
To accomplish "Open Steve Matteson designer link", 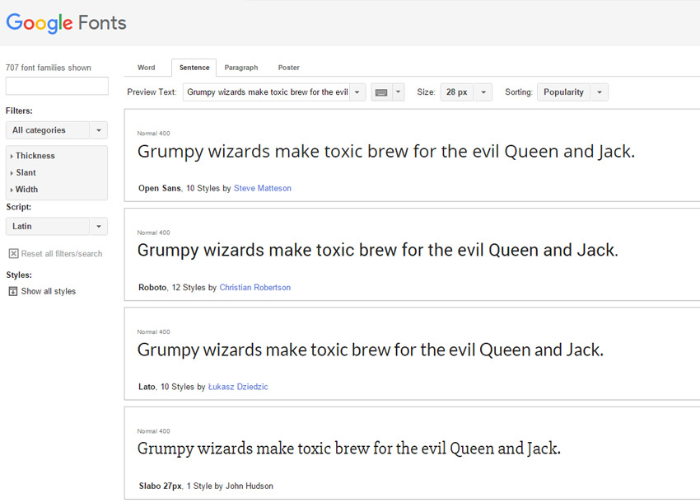I will 263,188.
